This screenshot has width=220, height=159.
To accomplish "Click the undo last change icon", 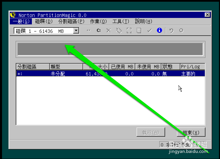I will coord(171,30).
